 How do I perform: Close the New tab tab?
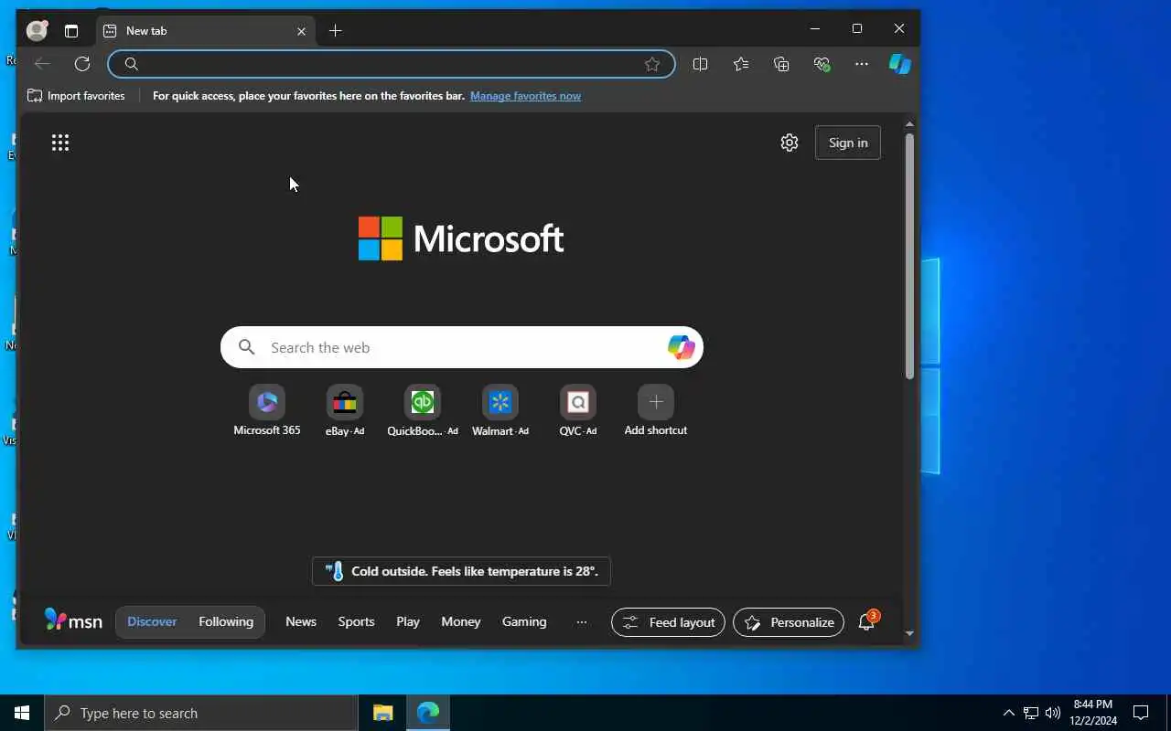(302, 31)
